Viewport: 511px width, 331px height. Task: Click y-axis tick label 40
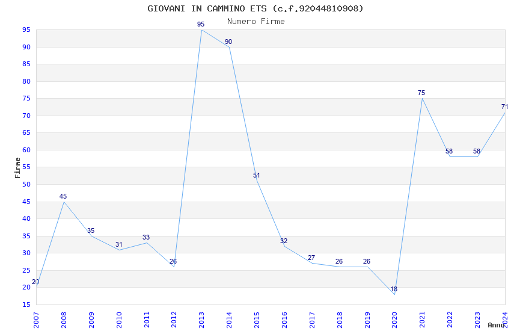(x=26, y=219)
